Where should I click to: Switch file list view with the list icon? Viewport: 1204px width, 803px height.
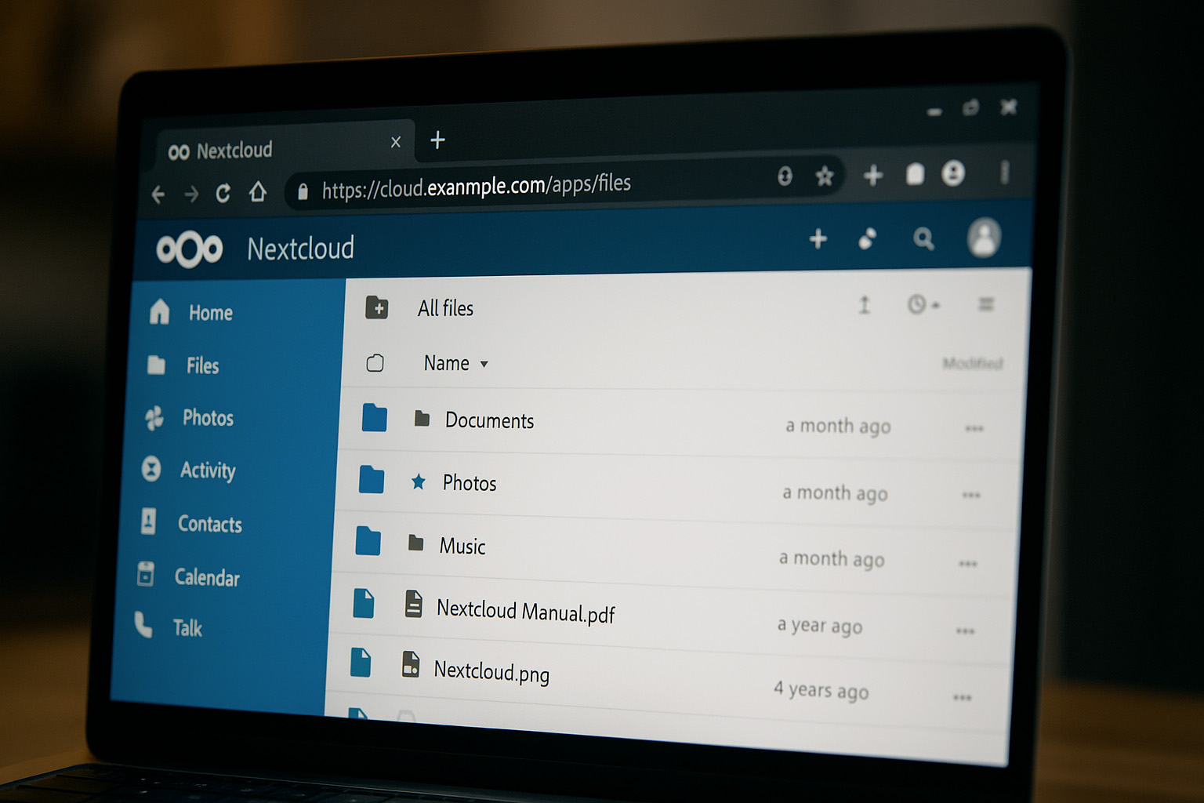(x=985, y=304)
